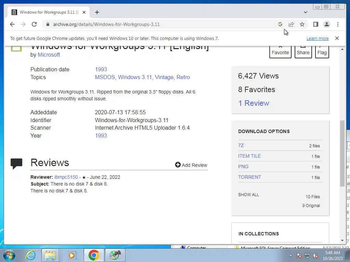Click the Share button on the item
The width and height of the screenshot is (350, 262).
pyautogui.click(x=303, y=52)
